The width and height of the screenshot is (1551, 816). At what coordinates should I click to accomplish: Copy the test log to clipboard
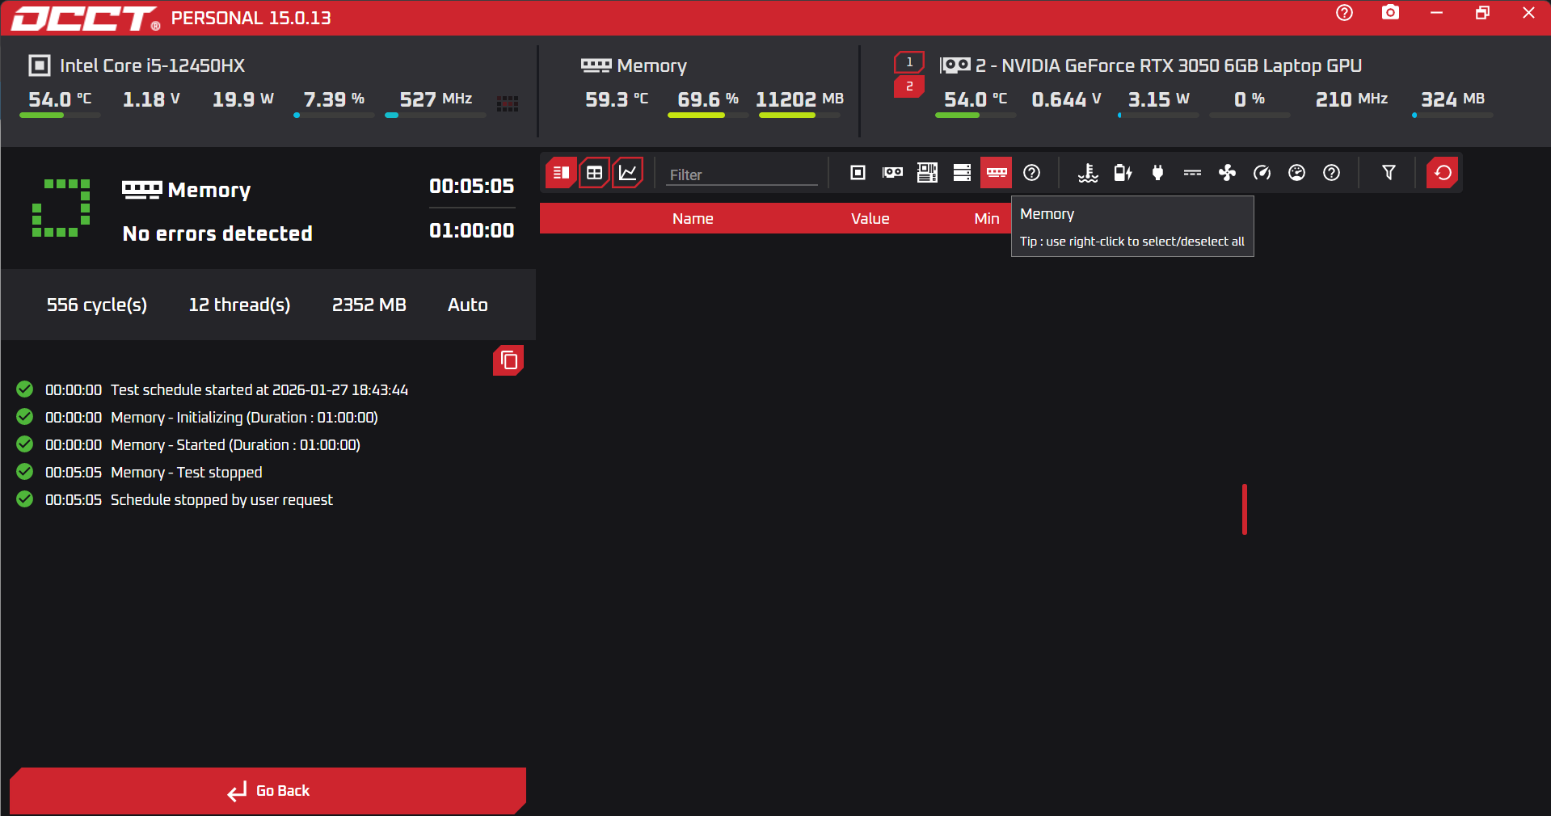pos(508,360)
